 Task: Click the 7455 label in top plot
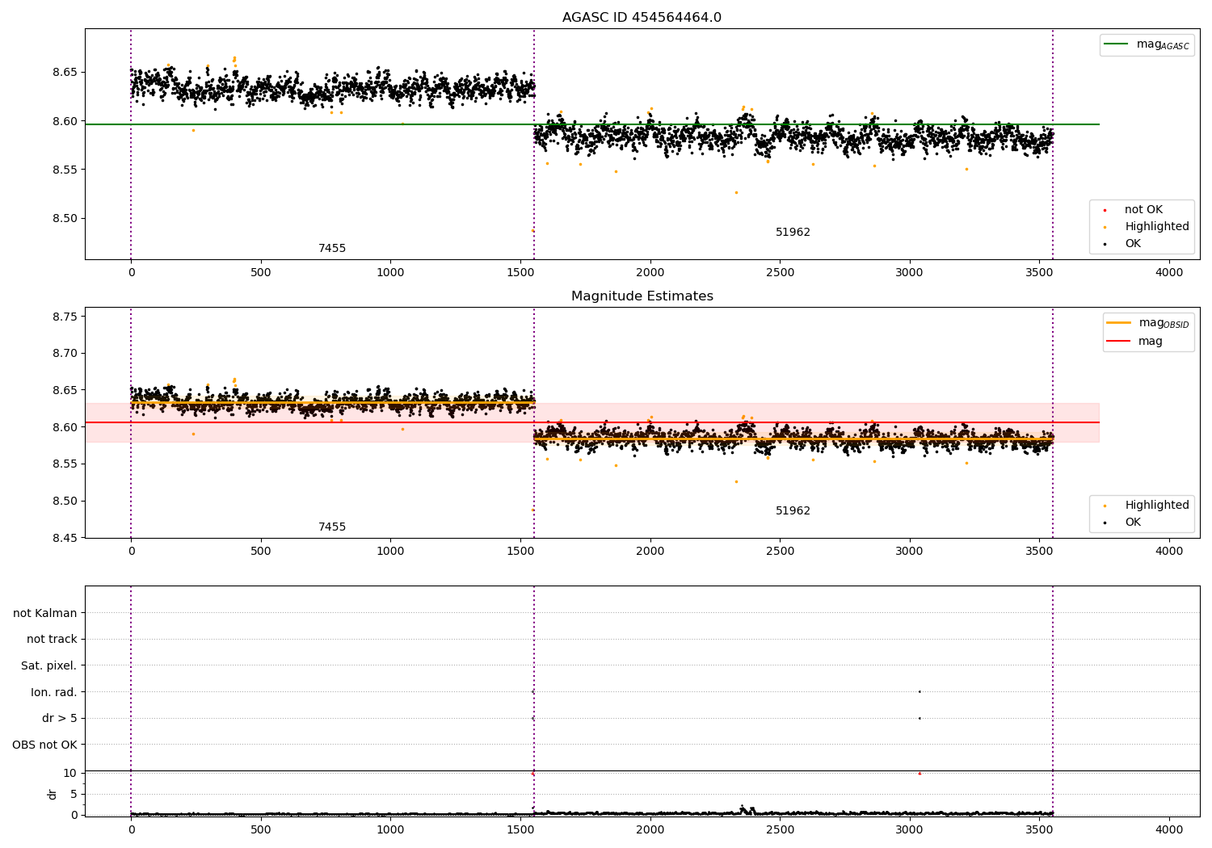click(x=332, y=249)
